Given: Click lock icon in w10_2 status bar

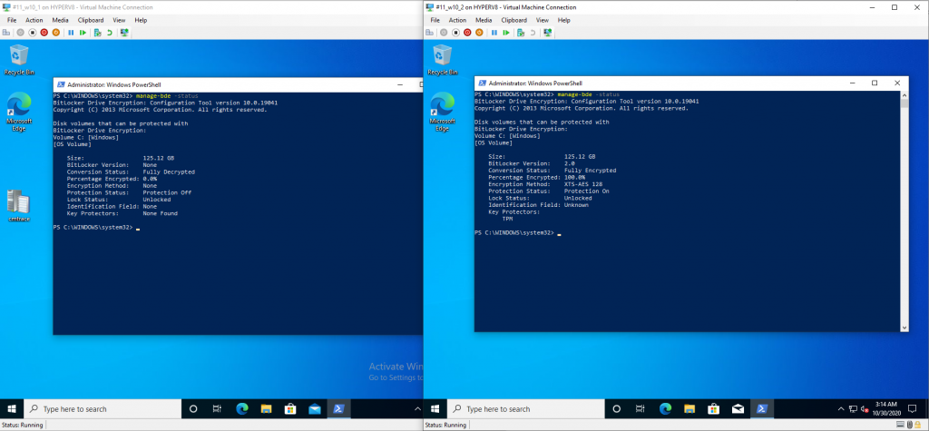Looking at the screenshot, I should pyautogui.click(x=917, y=425).
